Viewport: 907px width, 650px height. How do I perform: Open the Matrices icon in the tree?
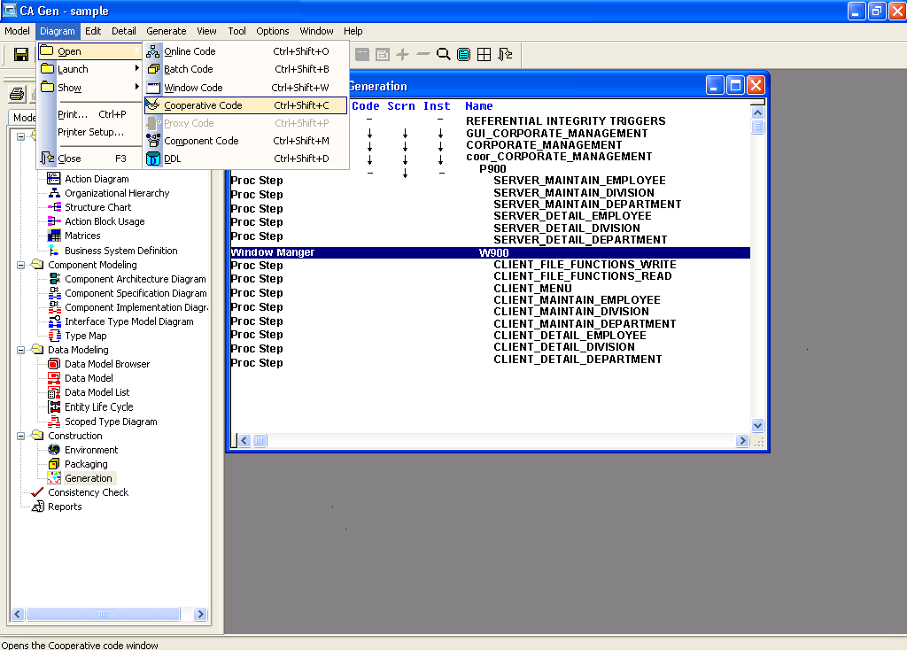[x=54, y=236]
